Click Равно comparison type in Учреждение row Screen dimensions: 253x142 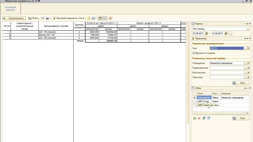(x=215, y=97)
